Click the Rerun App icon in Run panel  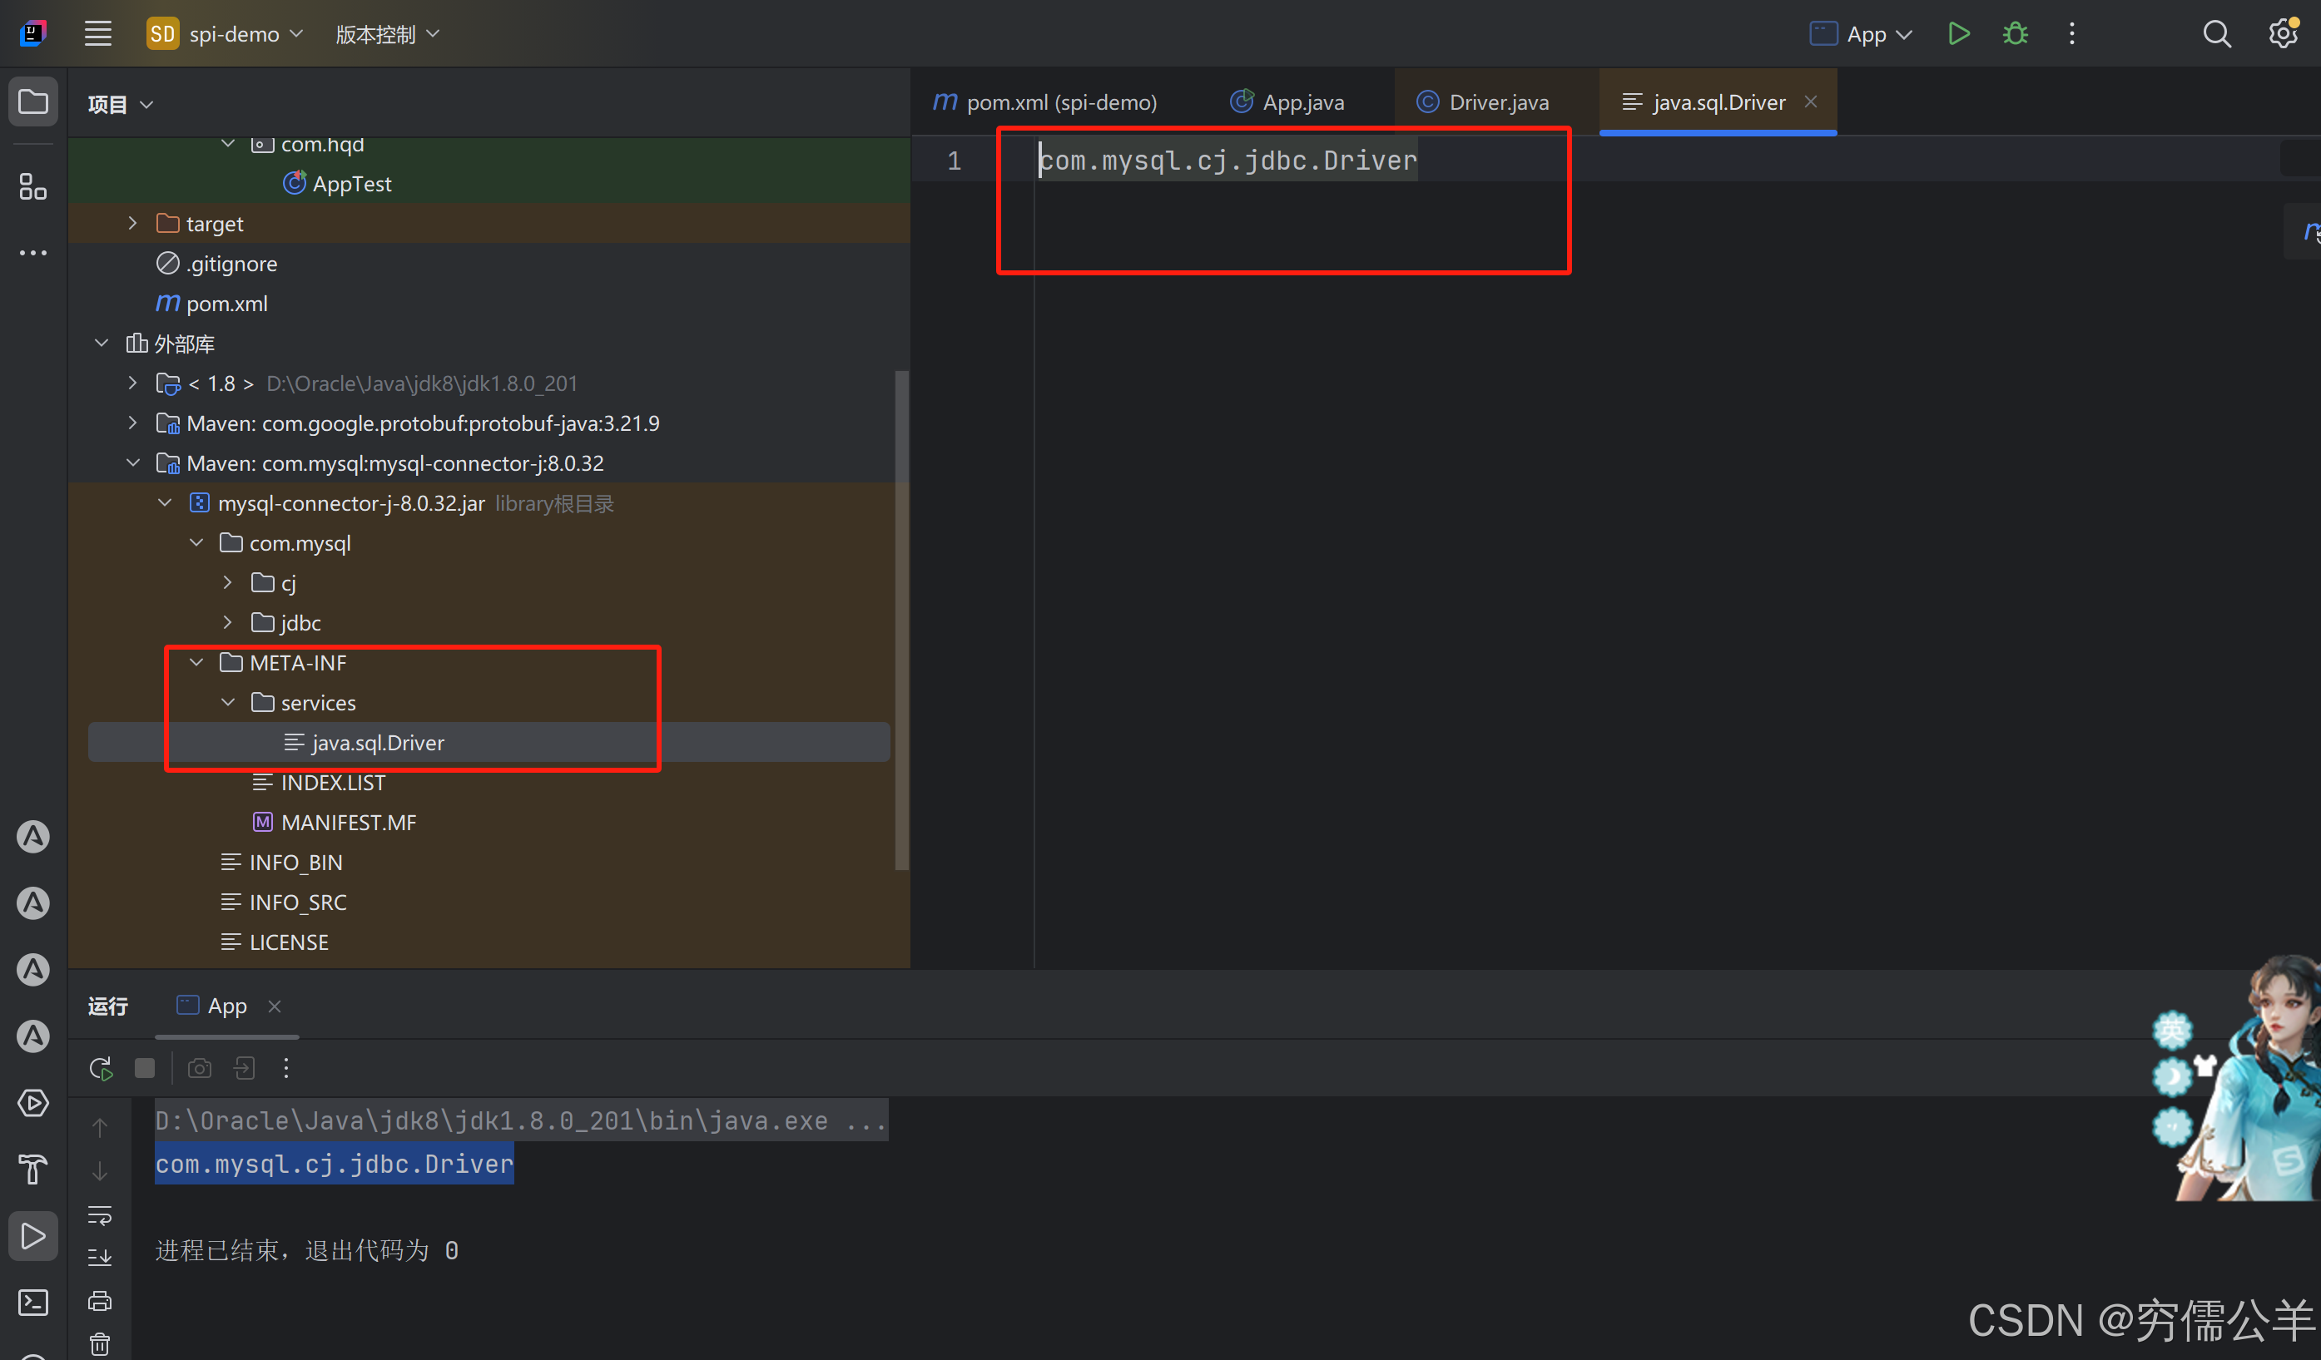pos(101,1068)
